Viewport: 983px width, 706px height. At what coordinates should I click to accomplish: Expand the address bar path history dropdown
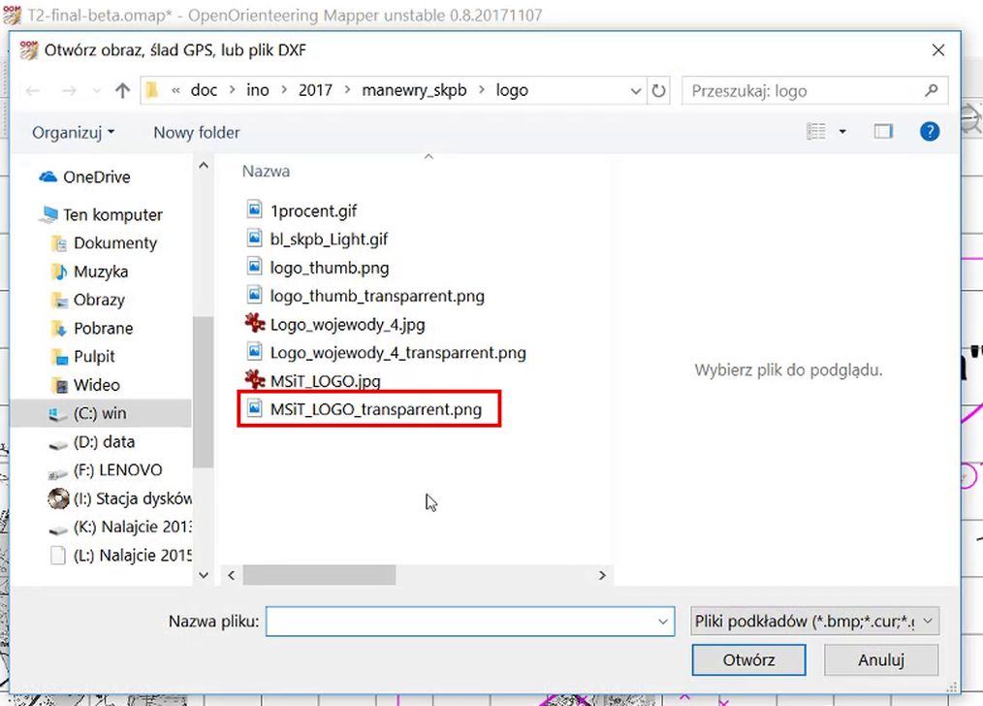point(635,91)
